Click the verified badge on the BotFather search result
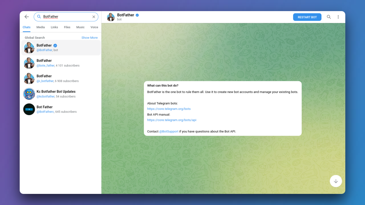 pyautogui.click(x=55, y=46)
